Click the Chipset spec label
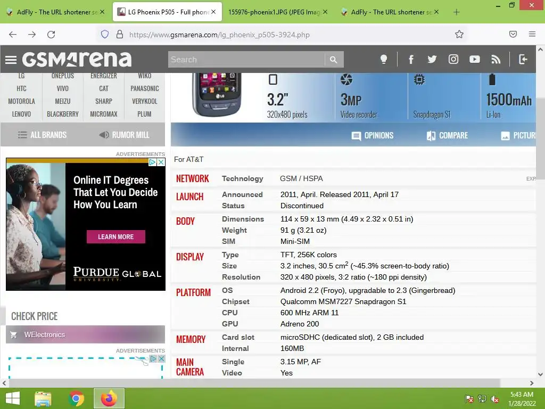This screenshot has width=545, height=409. tap(236, 301)
